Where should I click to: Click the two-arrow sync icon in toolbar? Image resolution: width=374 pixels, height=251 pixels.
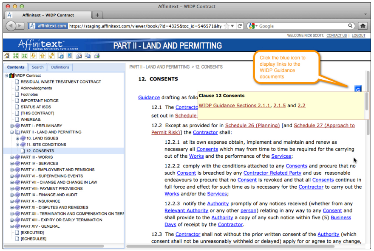51,56
